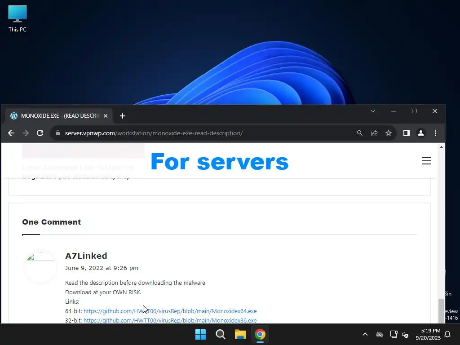Viewport: 460px width, 345px height.
Task: Open File Explorer from taskbar
Action: coord(240,334)
